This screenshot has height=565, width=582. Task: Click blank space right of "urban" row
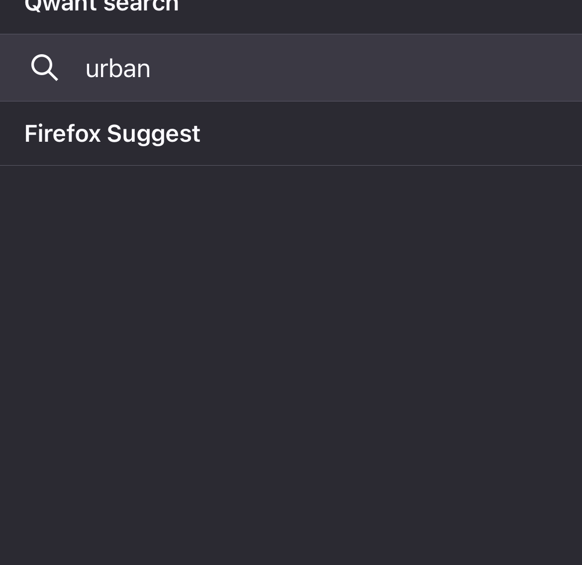398,68
